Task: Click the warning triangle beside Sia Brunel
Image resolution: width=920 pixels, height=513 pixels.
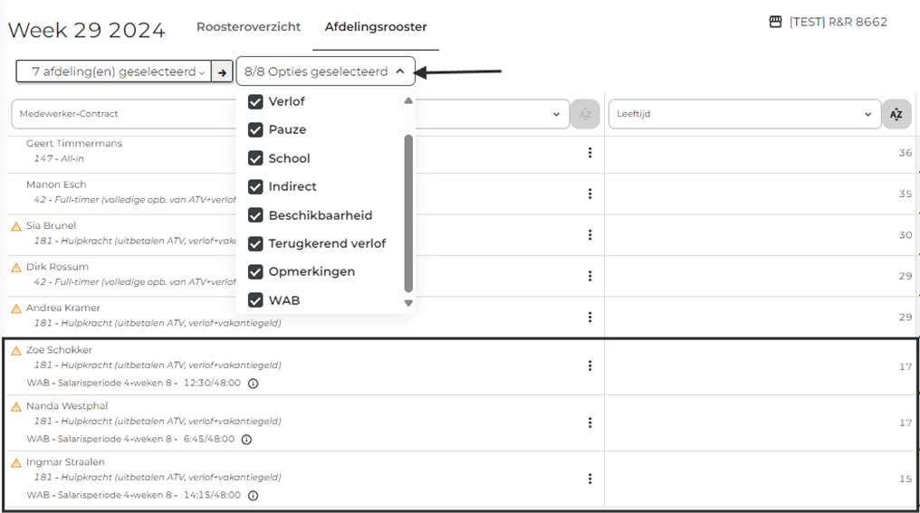Action: (x=16, y=226)
